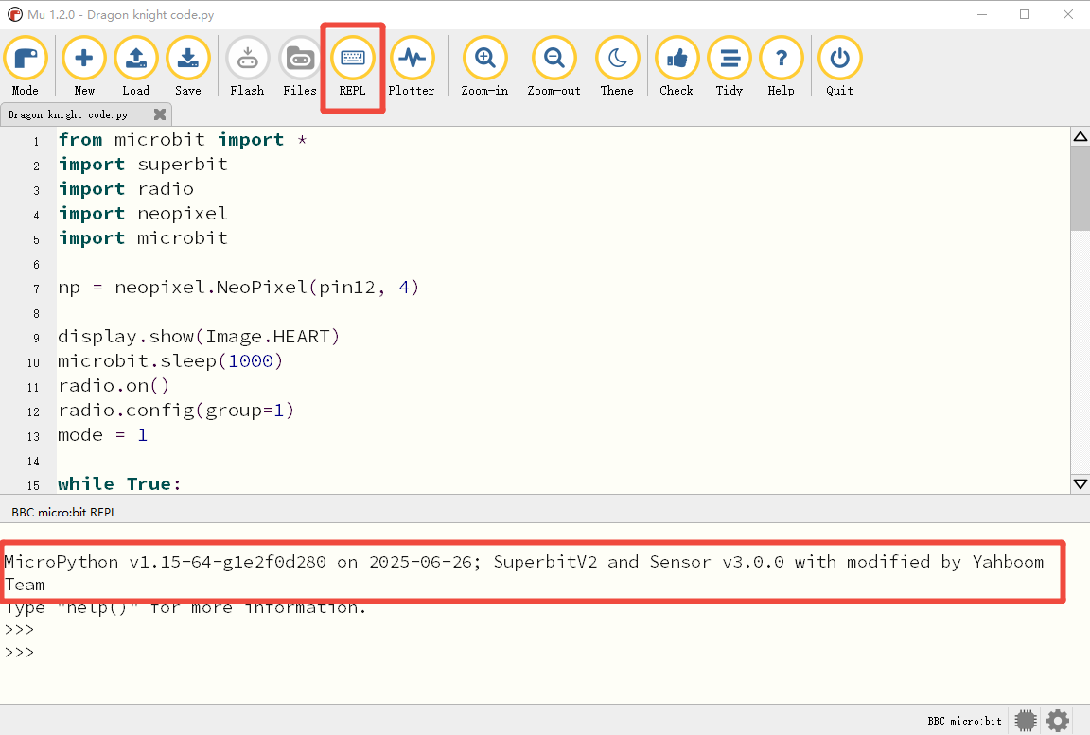Close the Dragon knight code.py tab
The height and width of the screenshot is (735, 1090).
point(160,114)
